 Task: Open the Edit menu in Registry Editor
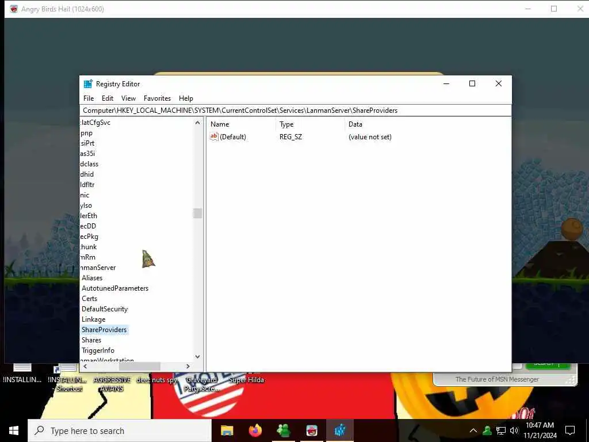tap(108, 98)
